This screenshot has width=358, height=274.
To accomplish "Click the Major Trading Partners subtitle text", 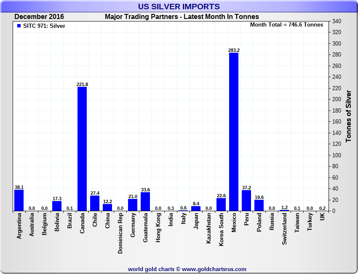I will coord(182,17).
